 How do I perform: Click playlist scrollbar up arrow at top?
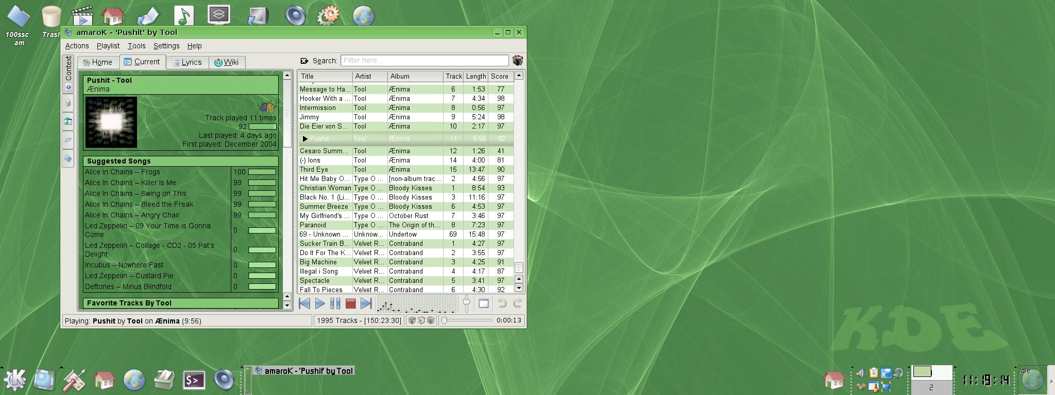point(519,76)
